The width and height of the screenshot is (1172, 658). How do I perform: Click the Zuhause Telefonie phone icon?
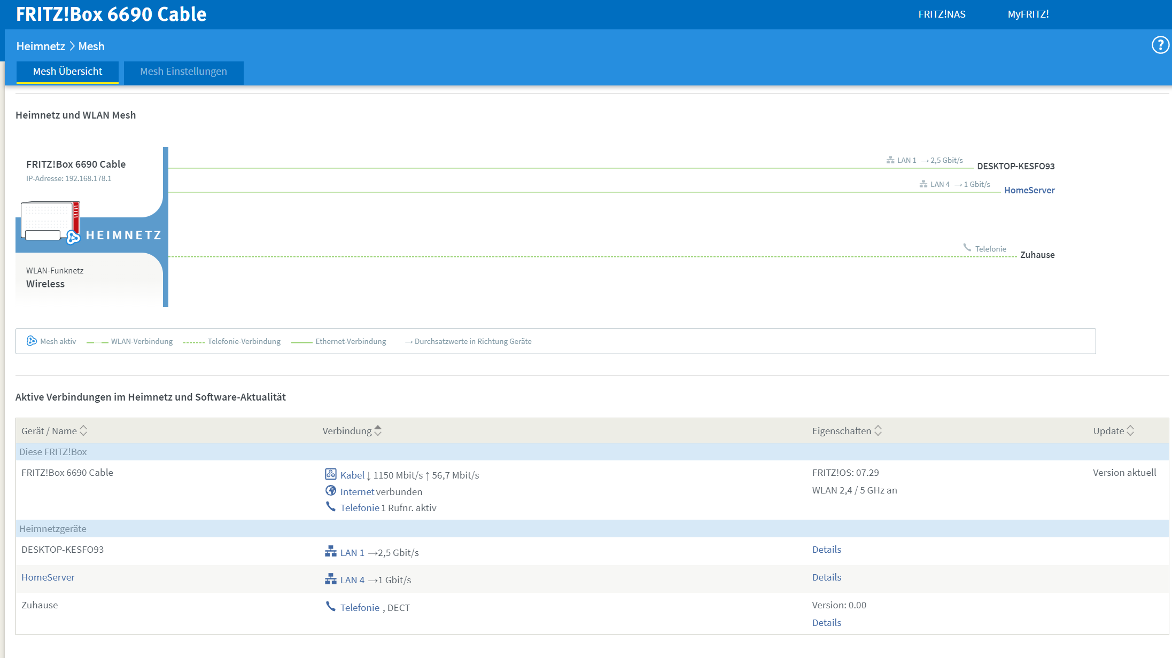(x=331, y=607)
